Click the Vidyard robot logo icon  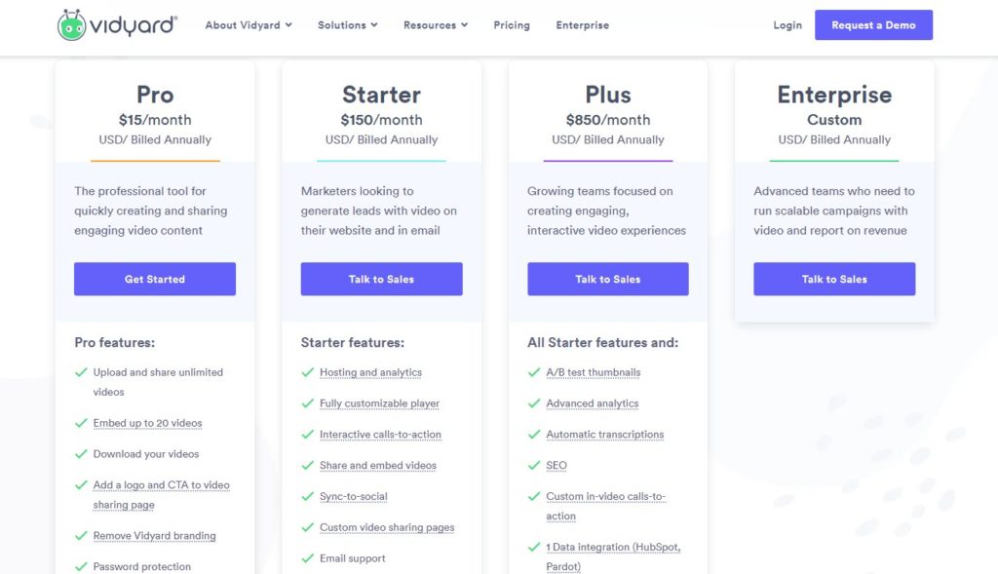[71, 25]
